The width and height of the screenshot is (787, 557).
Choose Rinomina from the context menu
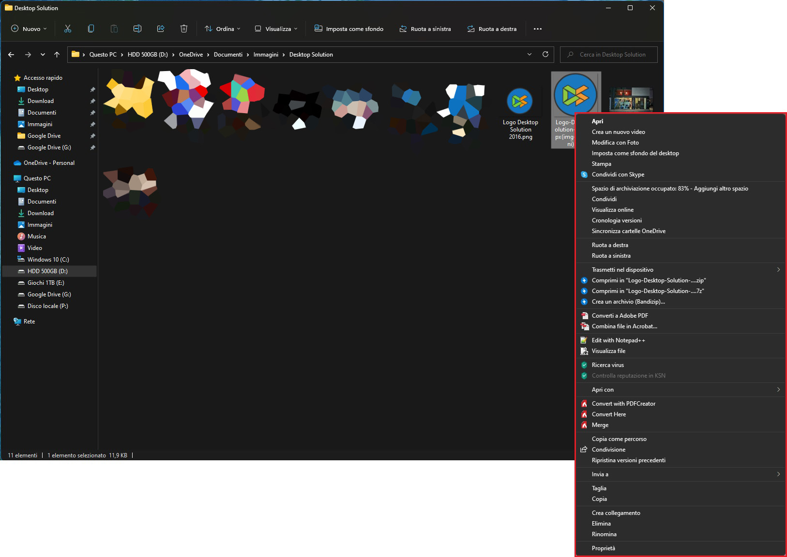604,534
